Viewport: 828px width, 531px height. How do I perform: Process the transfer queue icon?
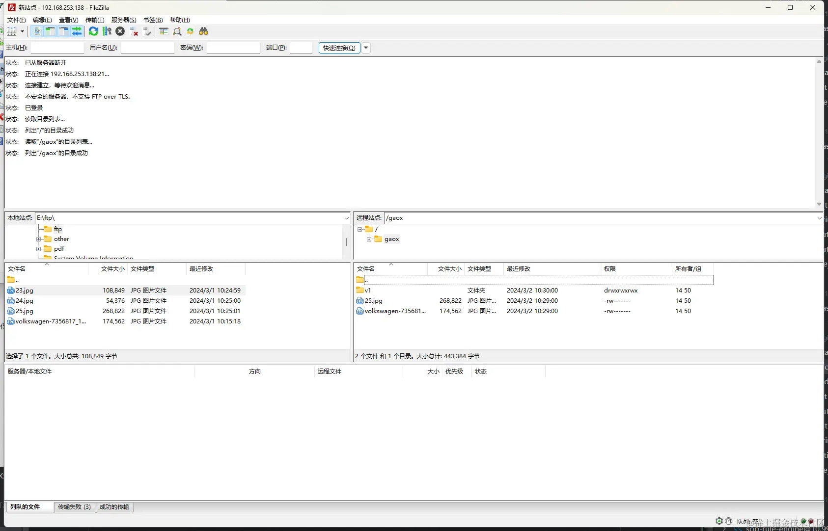pos(107,31)
